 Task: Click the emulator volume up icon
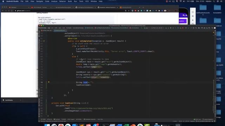(x=193, y=16)
